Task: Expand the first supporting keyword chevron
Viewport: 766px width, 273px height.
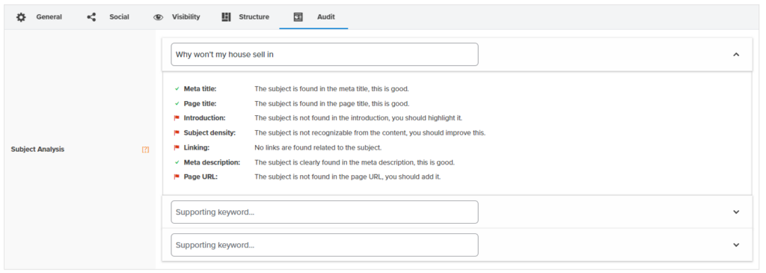Action: [x=736, y=212]
